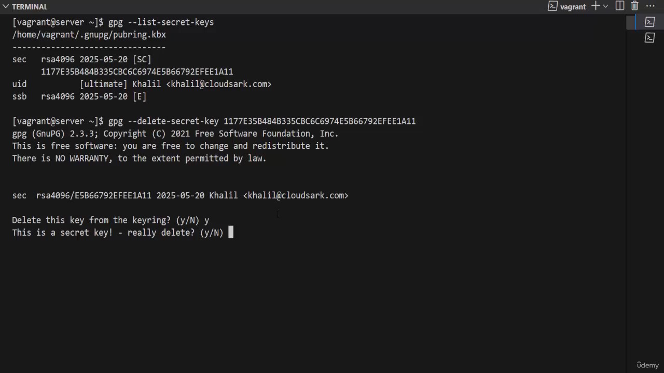Click the vagrant terminal profile icon
This screenshot has height=373, width=664.
click(553, 6)
